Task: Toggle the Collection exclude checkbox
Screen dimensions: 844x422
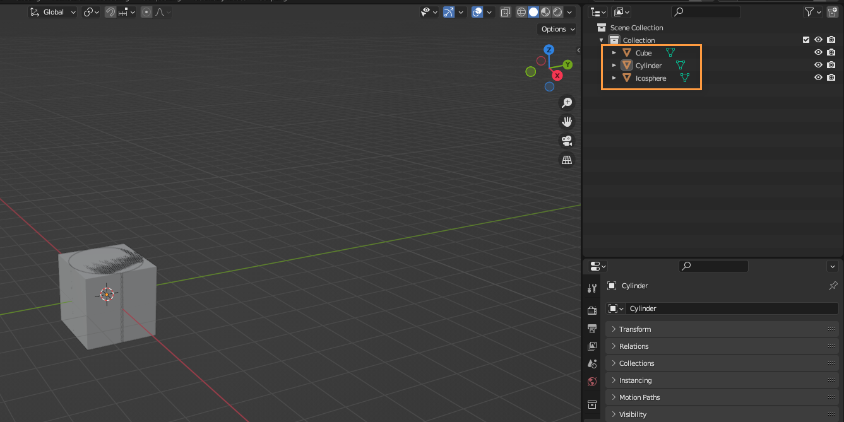Action: coord(806,40)
